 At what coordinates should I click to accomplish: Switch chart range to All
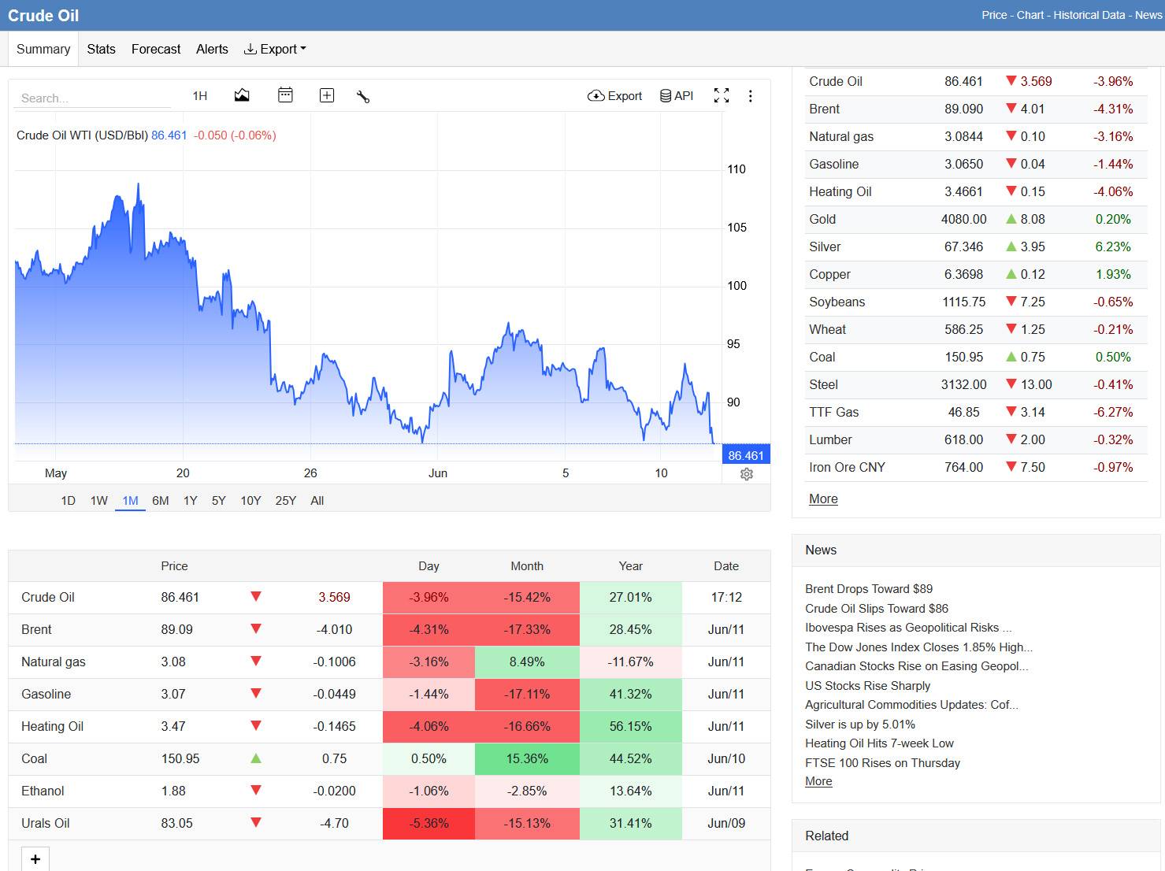tap(317, 500)
